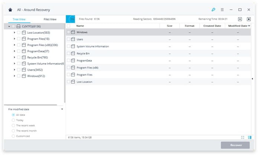The height and width of the screenshot is (155, 258).
Task: Switch to the Tree View tab
Action: [x=19, y=19]
